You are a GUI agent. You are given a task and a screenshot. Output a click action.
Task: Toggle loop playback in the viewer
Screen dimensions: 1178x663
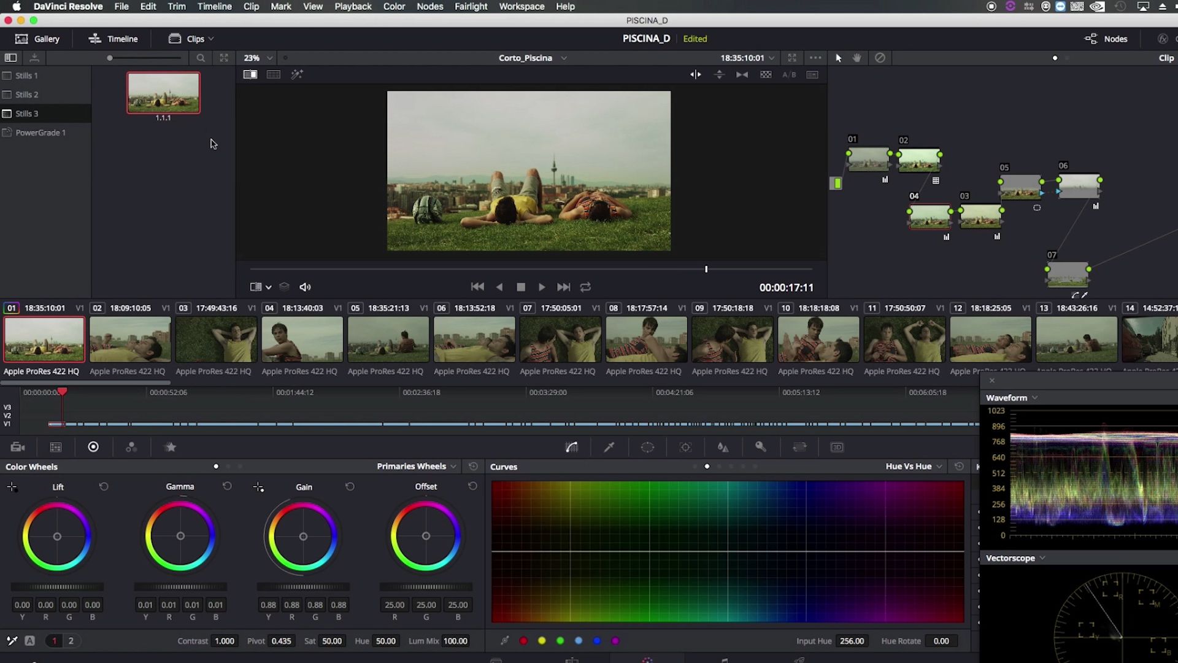[x=585, y=287]
